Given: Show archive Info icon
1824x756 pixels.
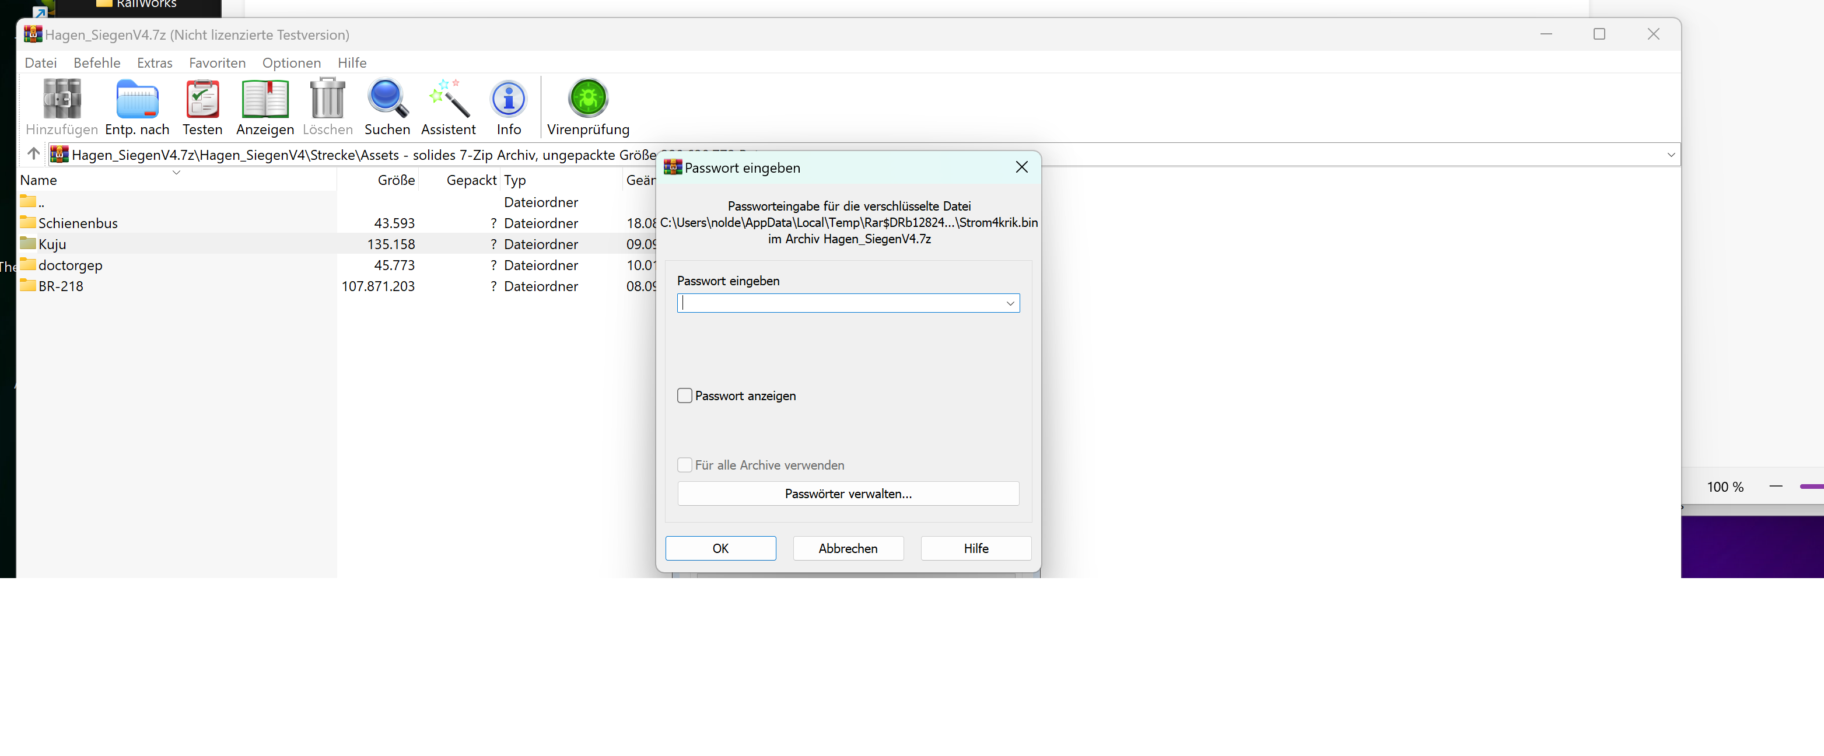Looking at the screenshot, I should 509,99.
